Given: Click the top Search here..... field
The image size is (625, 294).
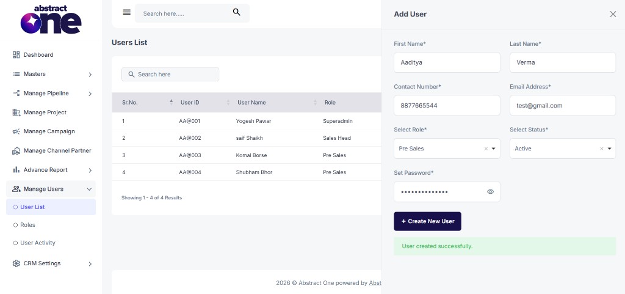Looking at the screenshot, I should tap(192, 13).
